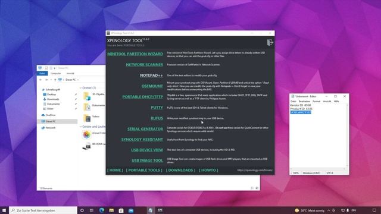Click Back arrow in File Explorer
Viewport: 381px width, 214px height.
click(40, 80)
